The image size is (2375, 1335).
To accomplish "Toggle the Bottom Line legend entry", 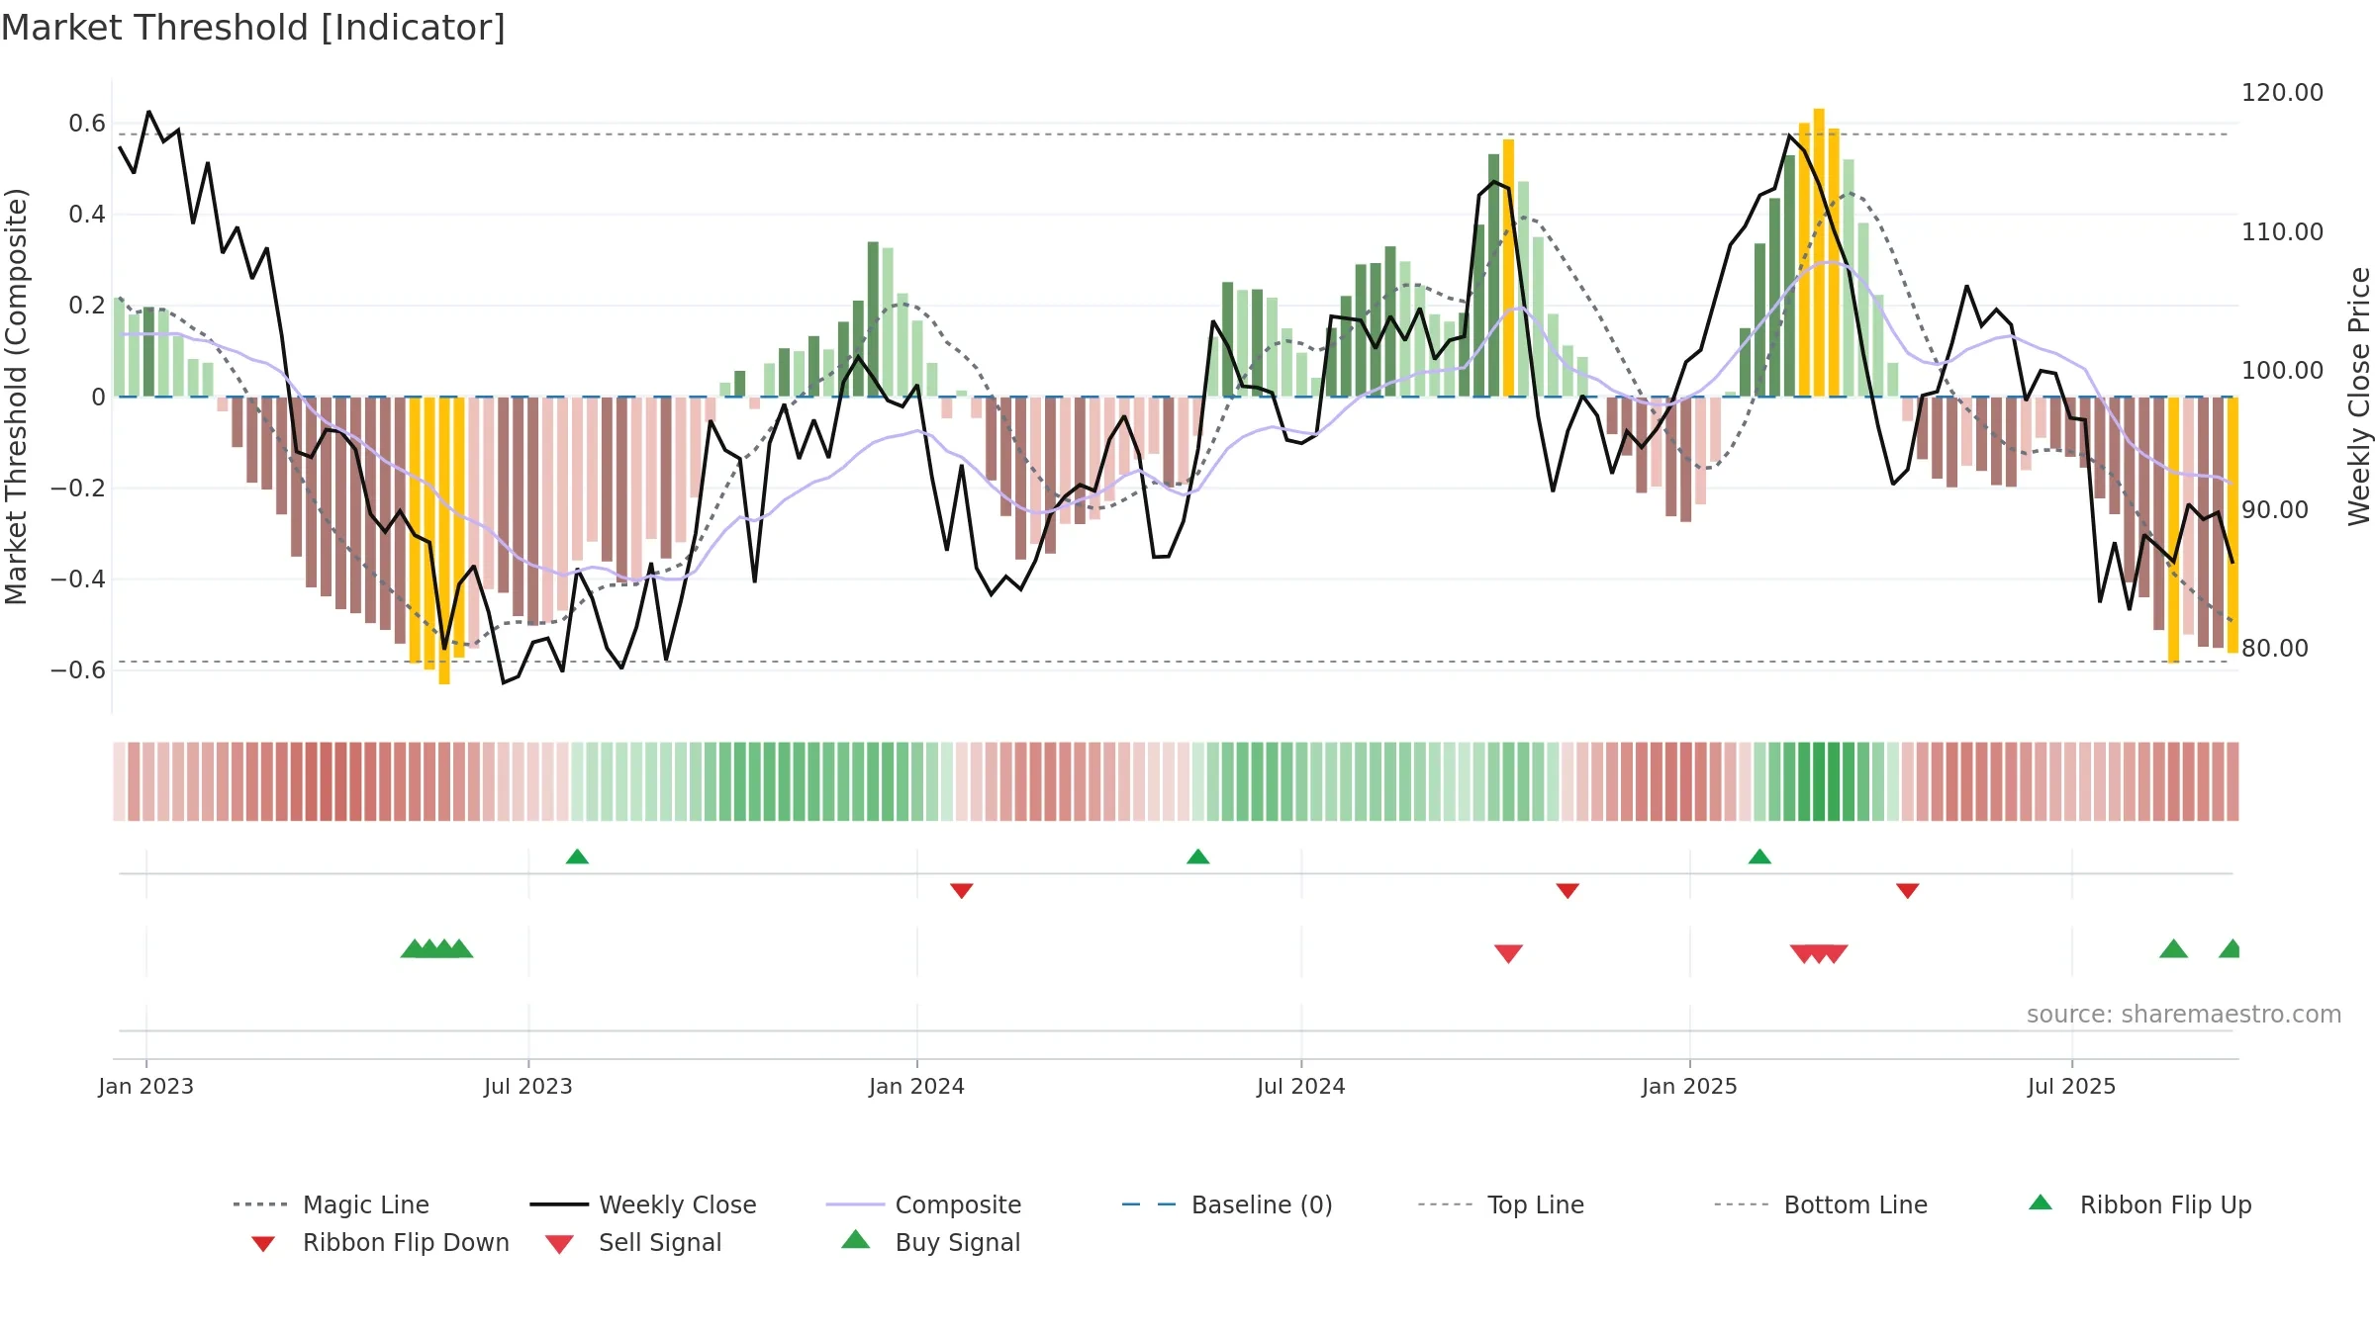I will 1821,1204.
